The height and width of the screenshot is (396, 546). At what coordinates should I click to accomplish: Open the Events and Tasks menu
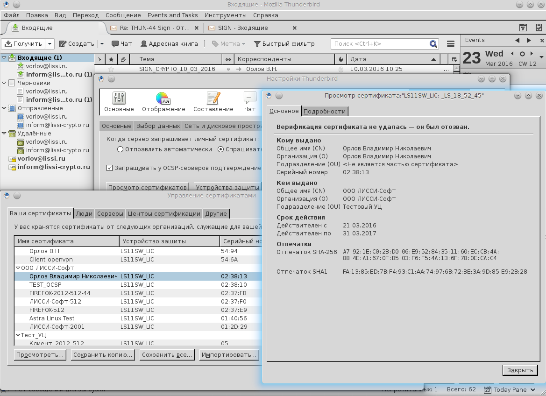tap(172, 15)
